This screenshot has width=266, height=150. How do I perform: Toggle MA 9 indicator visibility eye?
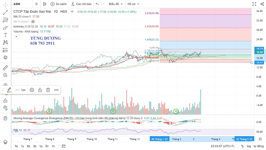(x=33, y=21)
